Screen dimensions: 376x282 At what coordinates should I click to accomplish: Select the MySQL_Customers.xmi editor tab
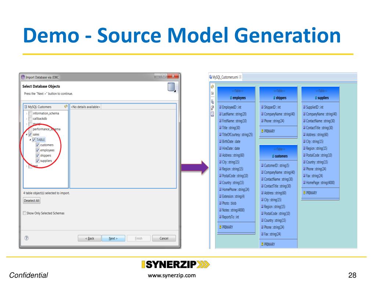225,77
